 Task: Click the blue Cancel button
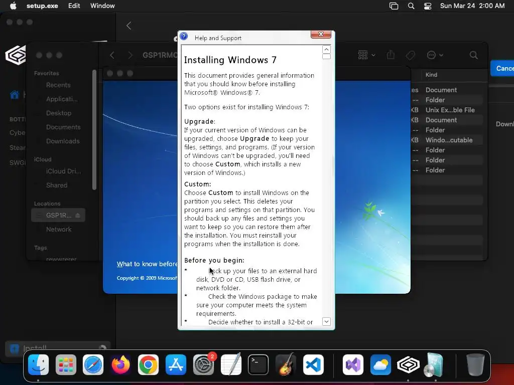tap(502, 68)
